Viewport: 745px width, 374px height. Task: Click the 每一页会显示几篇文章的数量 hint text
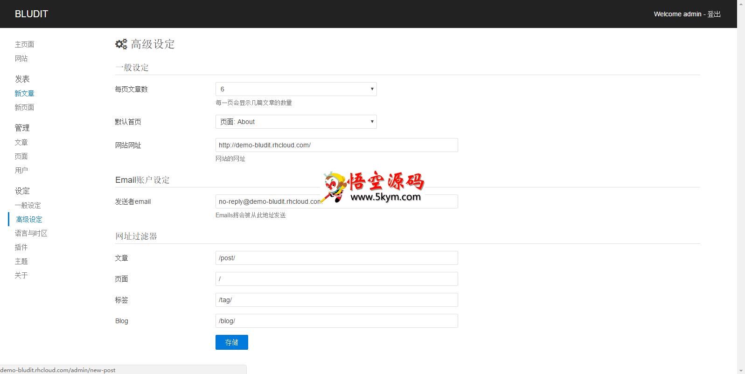point(254,103)
